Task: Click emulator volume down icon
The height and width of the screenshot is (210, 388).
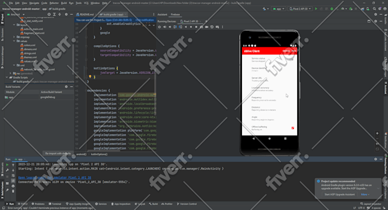Action: click(170, 27)
